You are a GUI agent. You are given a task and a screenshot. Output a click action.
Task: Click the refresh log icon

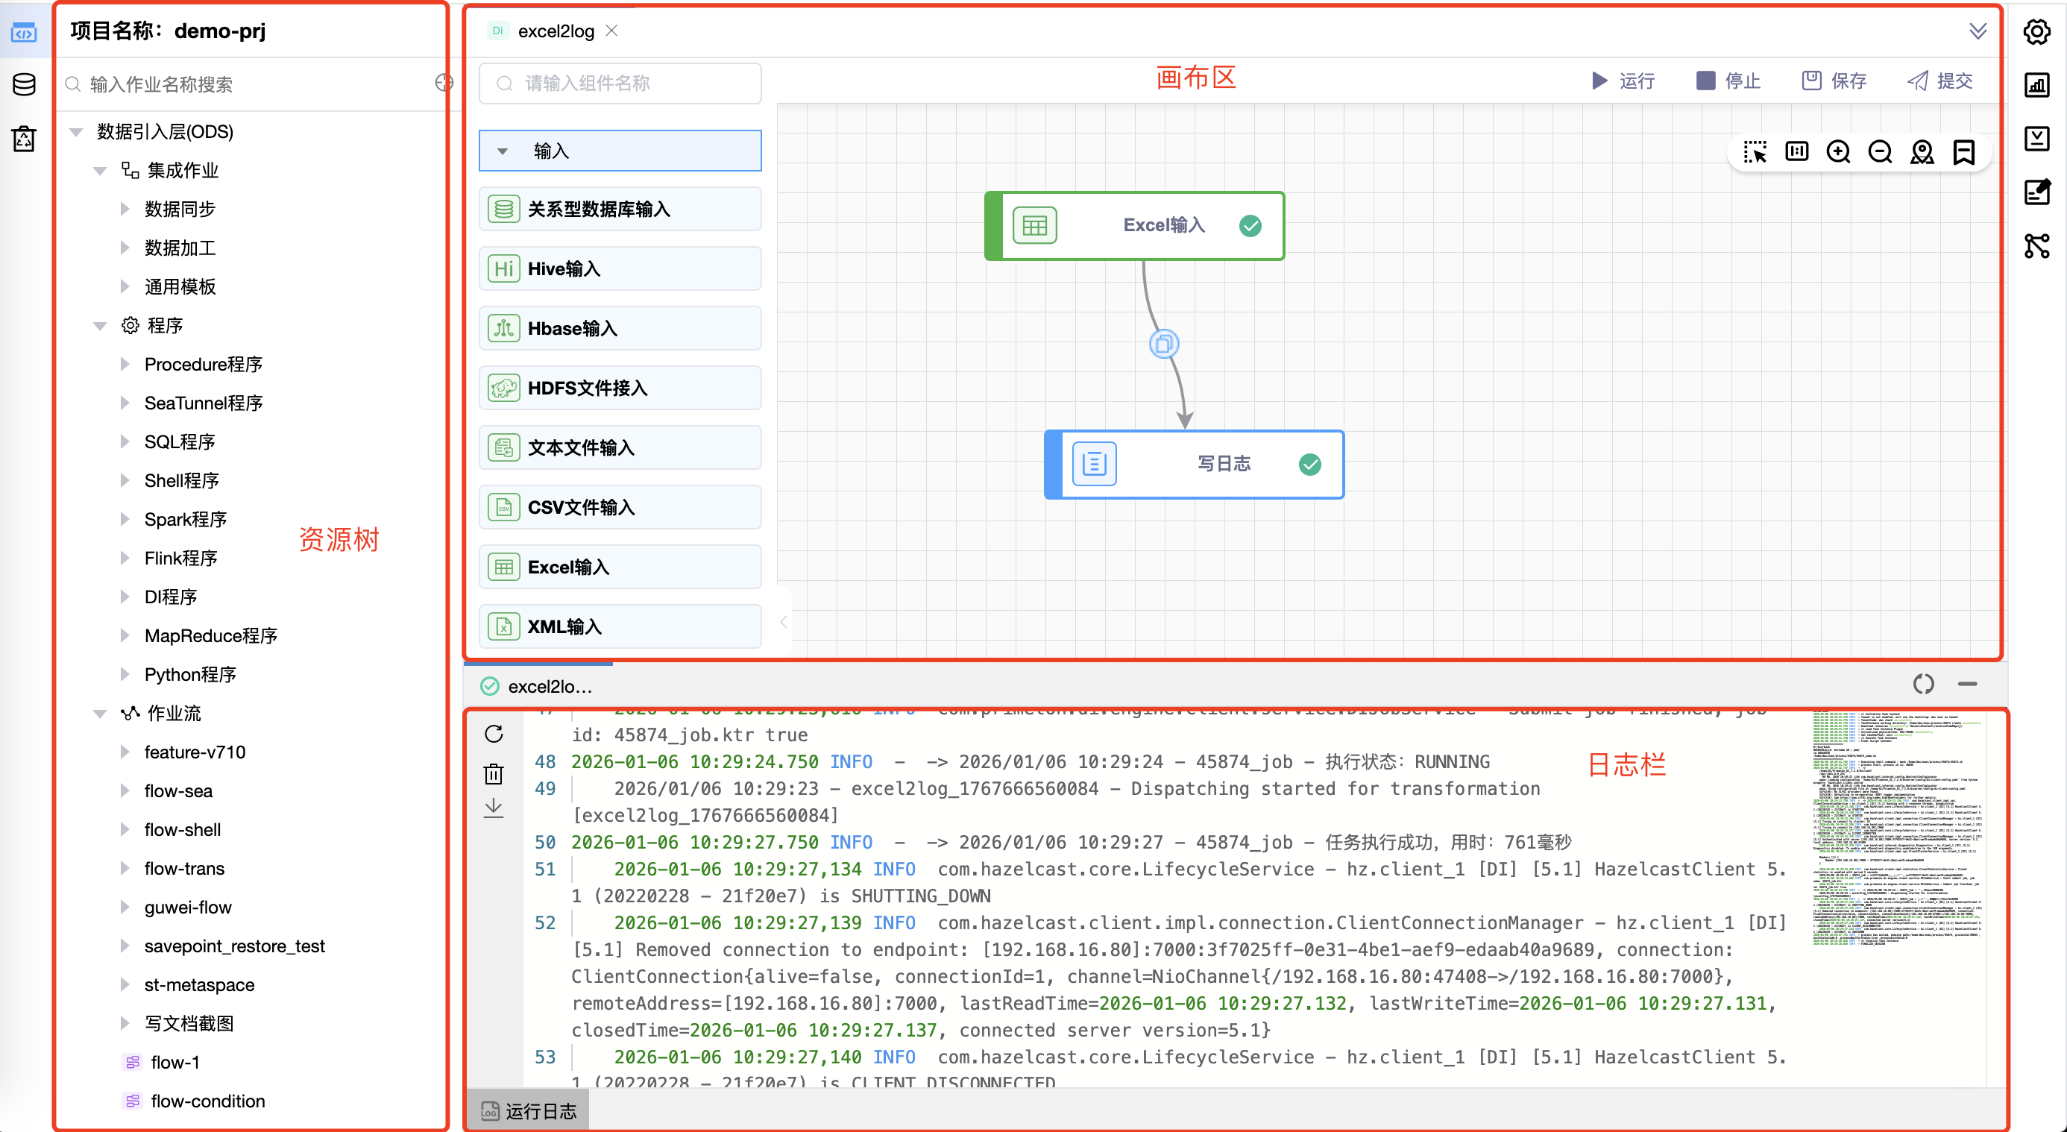494,733
